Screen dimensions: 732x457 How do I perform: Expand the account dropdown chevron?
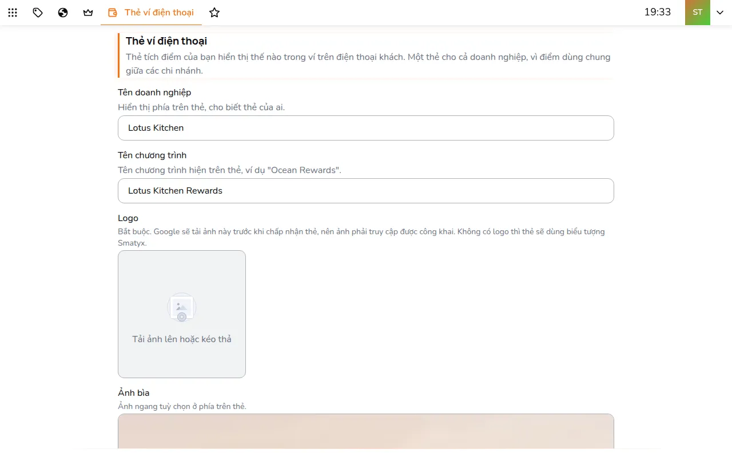tap(720, 13)
